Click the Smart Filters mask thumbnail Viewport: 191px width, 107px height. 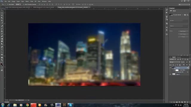pyautogui.click(x=177, y=70)
